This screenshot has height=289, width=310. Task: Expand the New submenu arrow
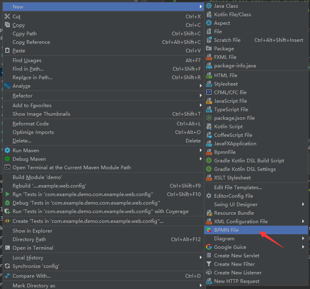click(201, 6)
